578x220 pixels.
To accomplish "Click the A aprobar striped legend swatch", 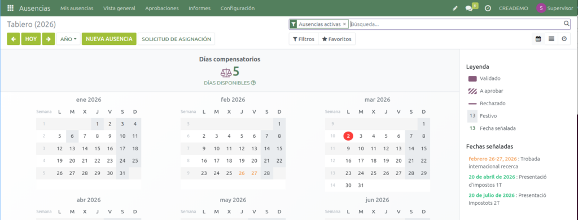I will click(472, 91).
